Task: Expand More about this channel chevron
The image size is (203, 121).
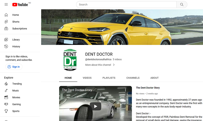Action: [114, 65]
